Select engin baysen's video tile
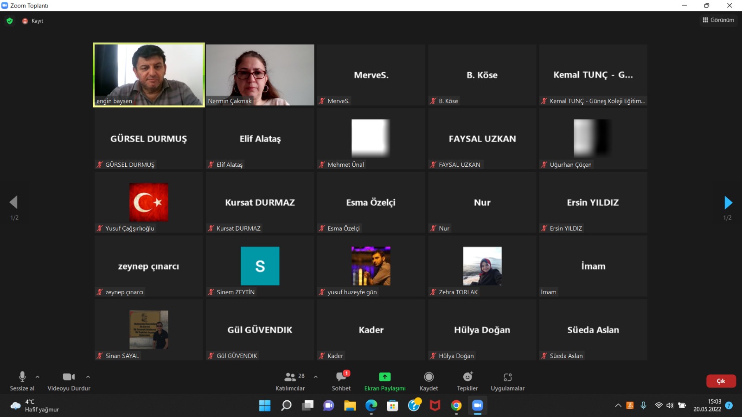Screen dimensions: 742x417 (149, 75)
